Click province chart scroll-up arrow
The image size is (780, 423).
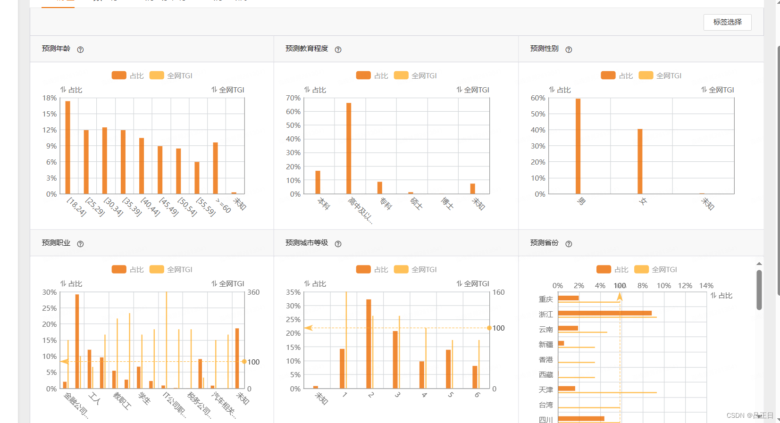[x=759, y=264]
